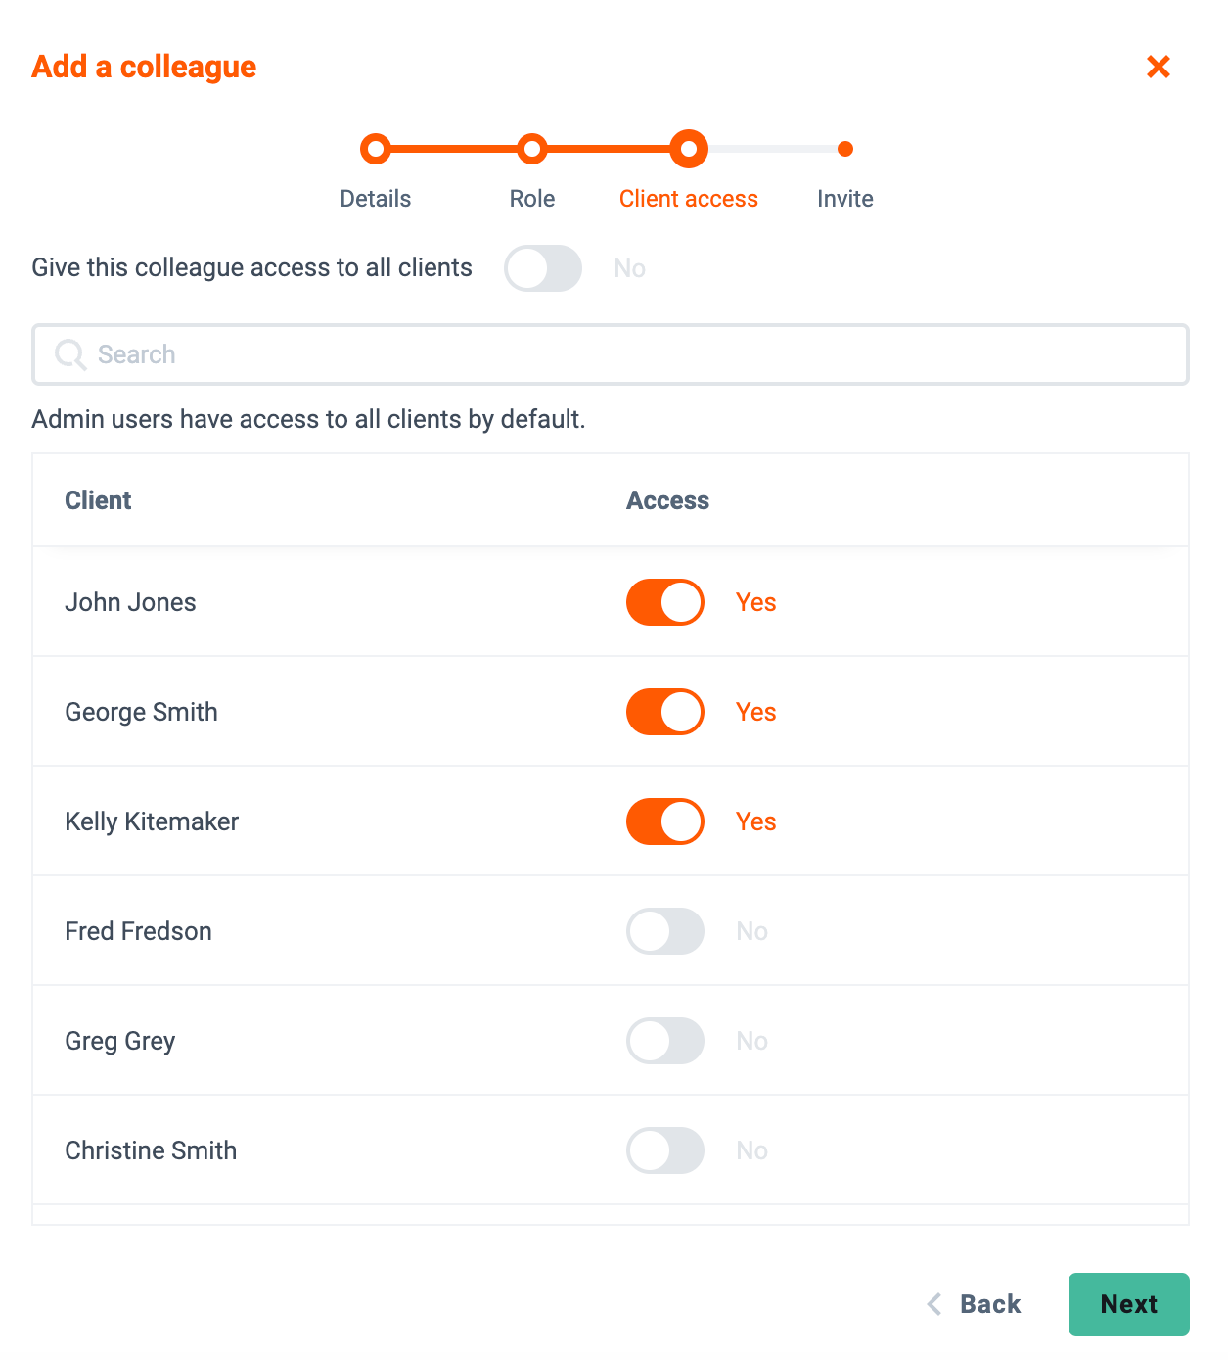Screen dimensions: 1228x1360
Task: Click the Client access step circle
Action: 689,149
